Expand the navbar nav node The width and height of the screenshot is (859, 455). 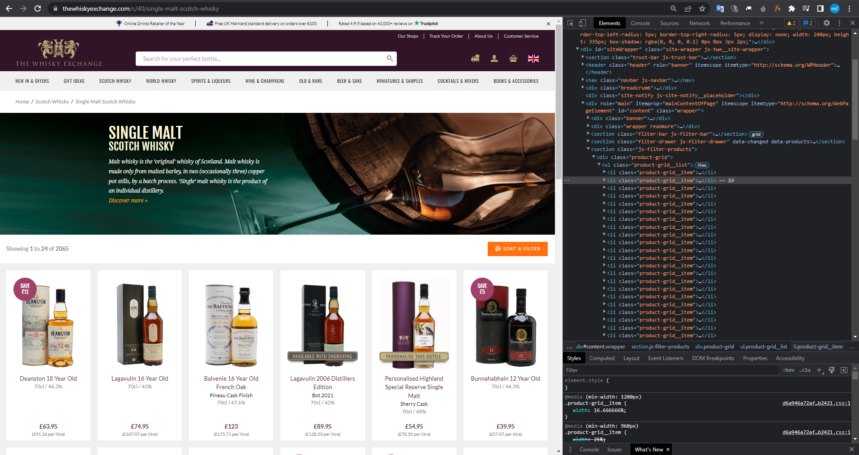coord(583,80)
